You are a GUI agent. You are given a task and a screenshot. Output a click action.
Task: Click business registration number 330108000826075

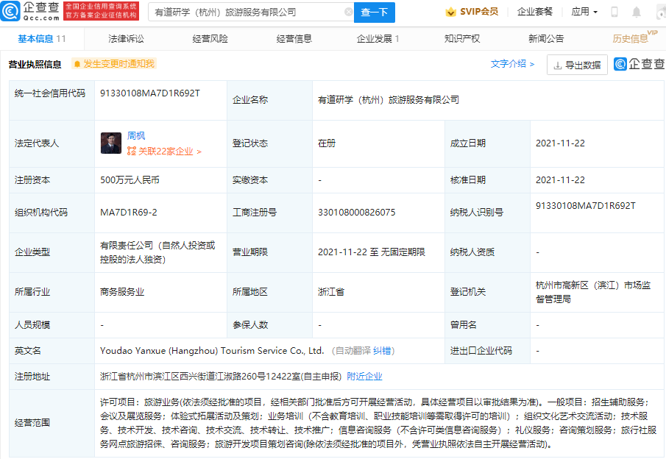(356, 213)
